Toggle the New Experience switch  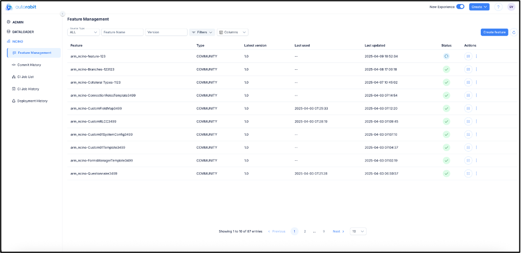460,7
